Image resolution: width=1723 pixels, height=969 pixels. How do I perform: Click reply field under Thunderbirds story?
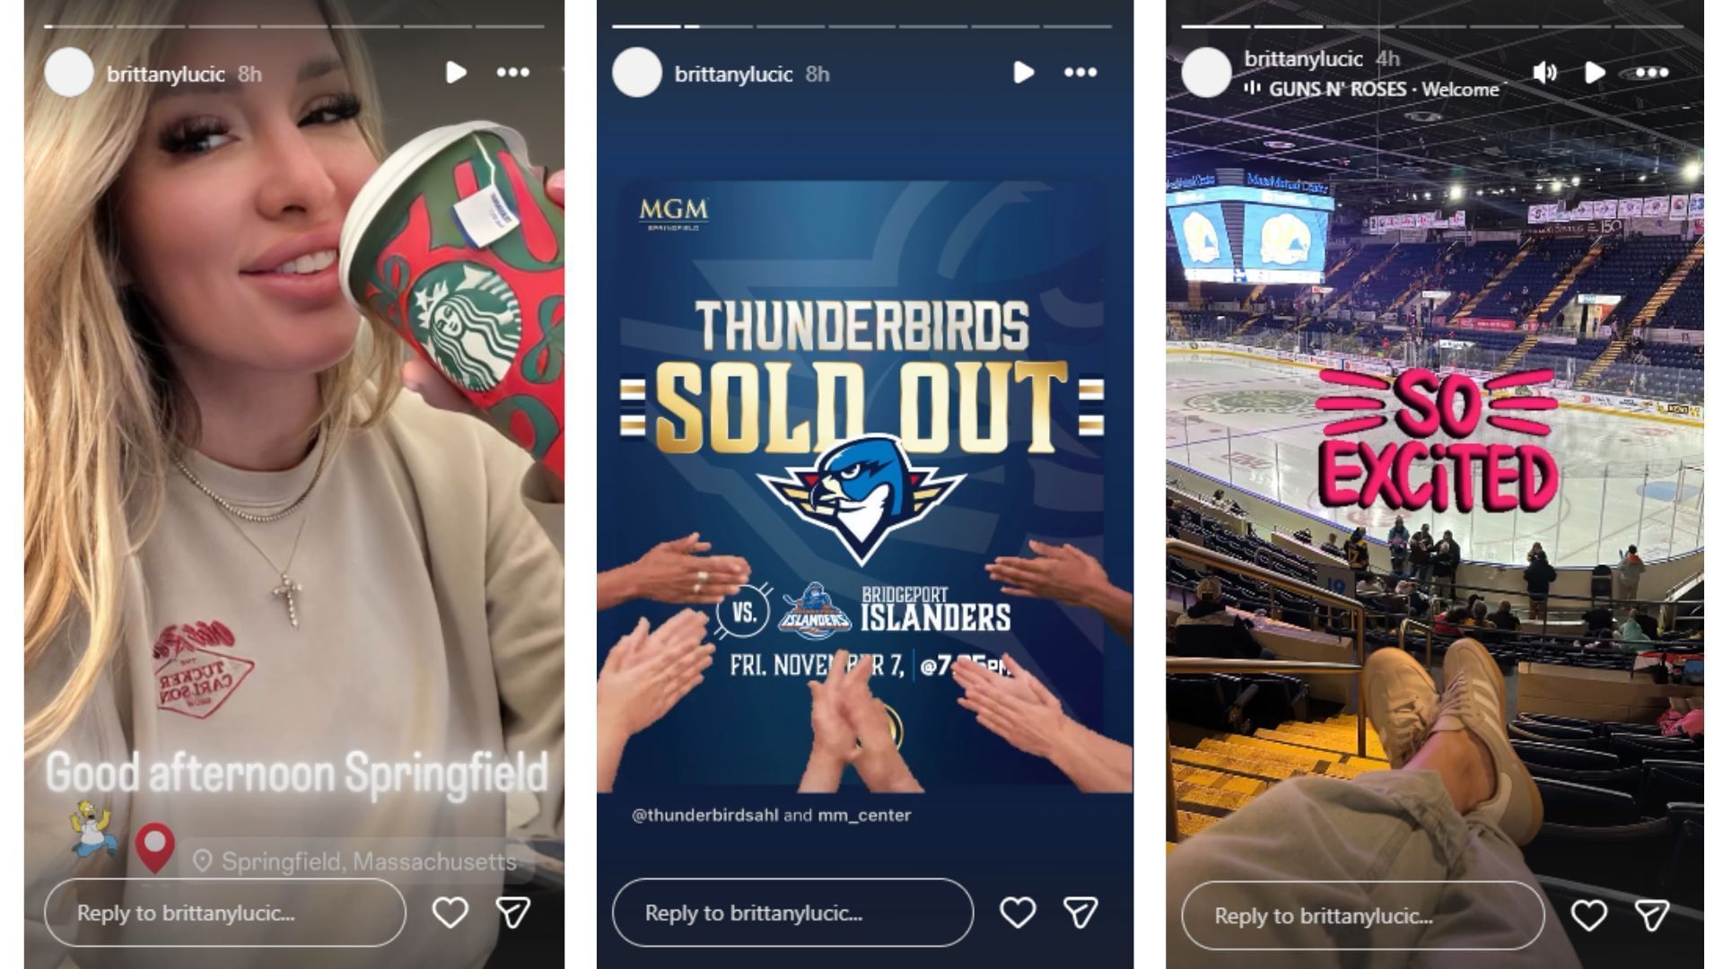793,912
